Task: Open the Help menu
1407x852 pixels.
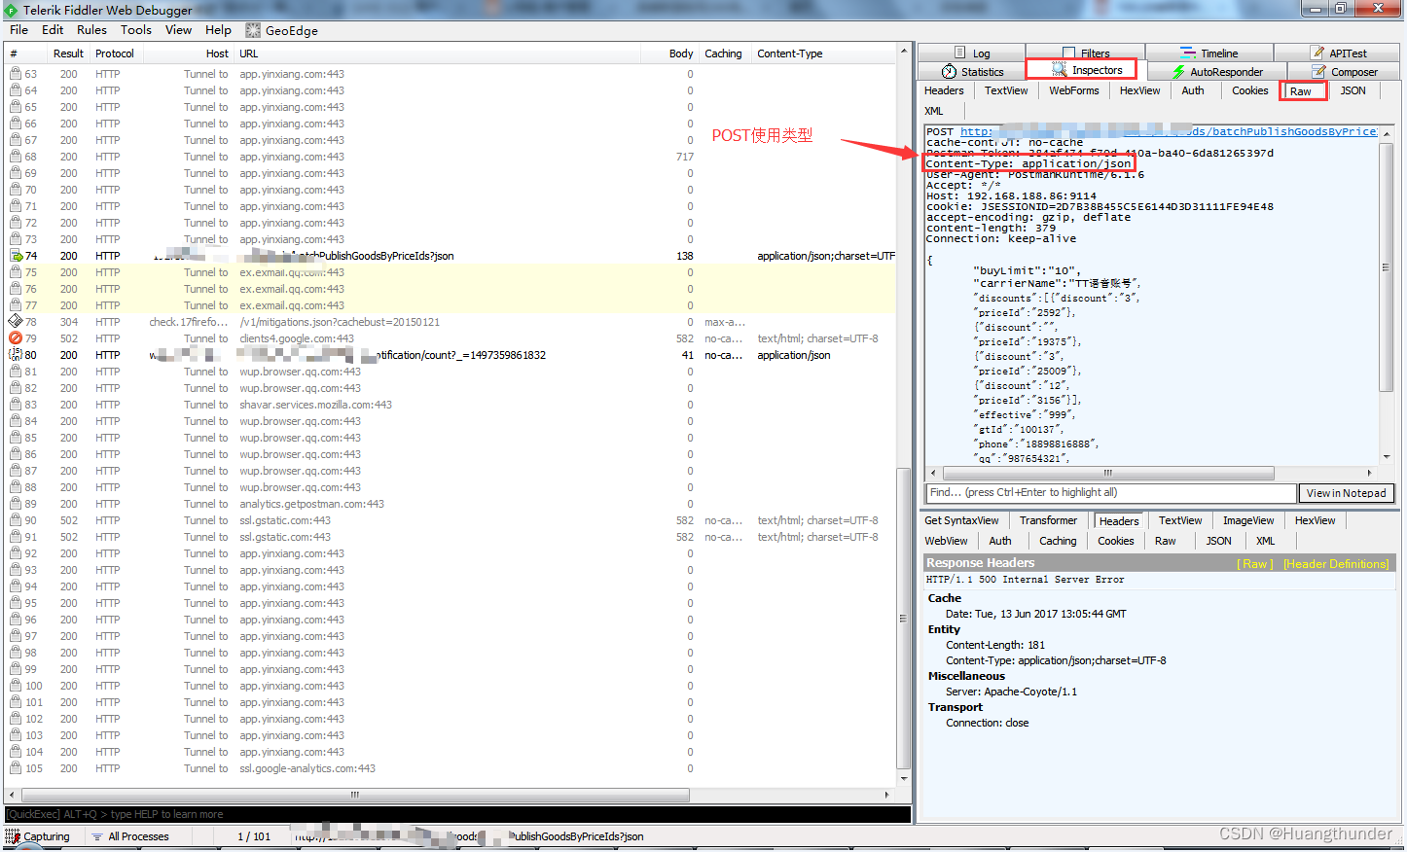Action: [218, 30]
